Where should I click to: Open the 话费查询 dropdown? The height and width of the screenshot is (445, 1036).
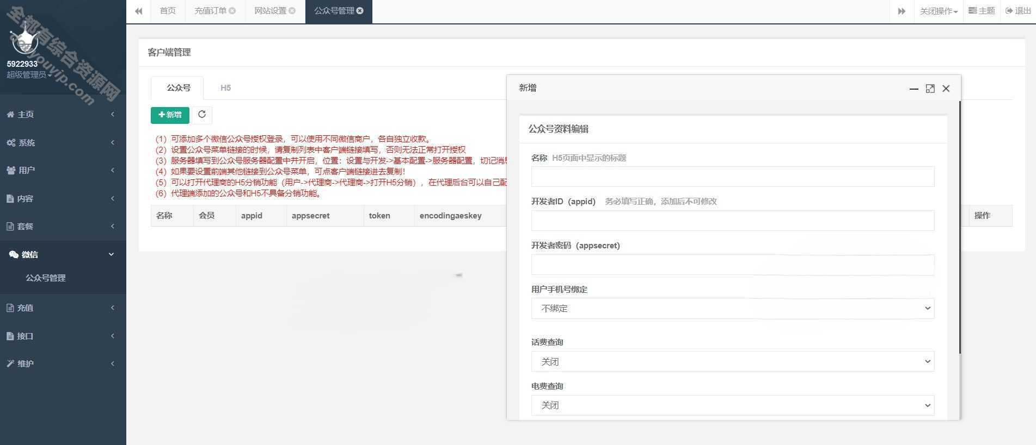pyautogui.click(x=733, y=361)
